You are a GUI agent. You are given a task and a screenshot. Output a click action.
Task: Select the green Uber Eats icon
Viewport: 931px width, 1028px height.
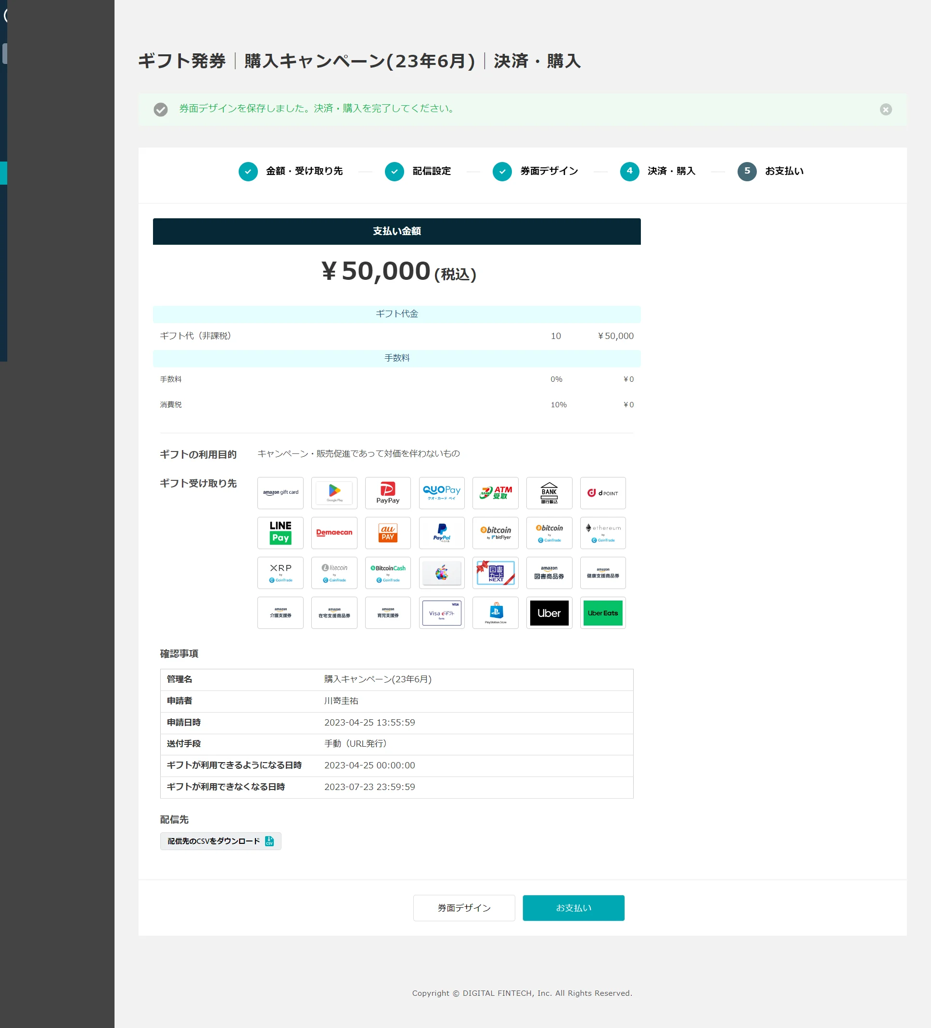pos(603,613)
